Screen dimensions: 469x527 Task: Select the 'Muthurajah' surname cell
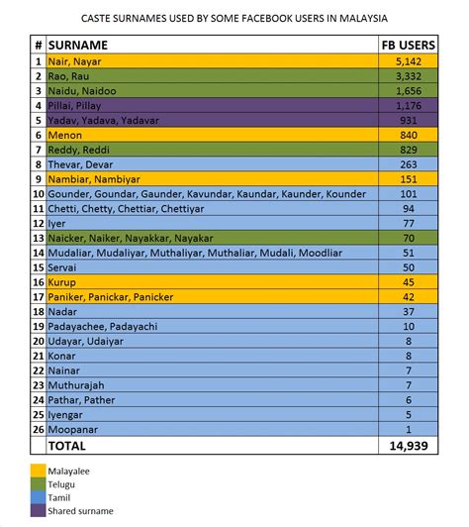(x=212, y=385)
